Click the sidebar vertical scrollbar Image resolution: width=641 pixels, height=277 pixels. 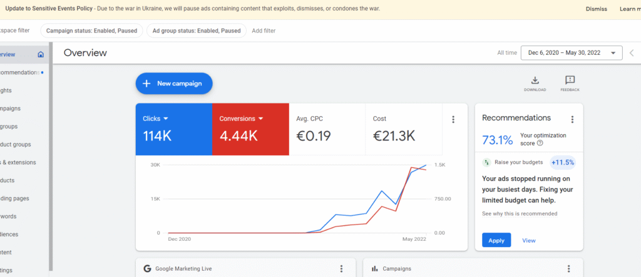click(x=51, y=157)
